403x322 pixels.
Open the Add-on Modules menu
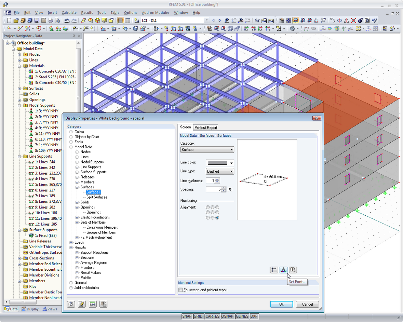click(156, 13)
